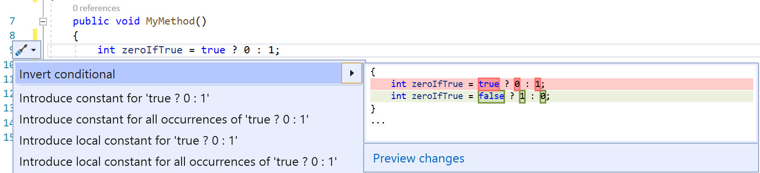Click the highlighted 'false' token in preview
The width and height of the screenshot is (760, 173).
coord(491,96)
